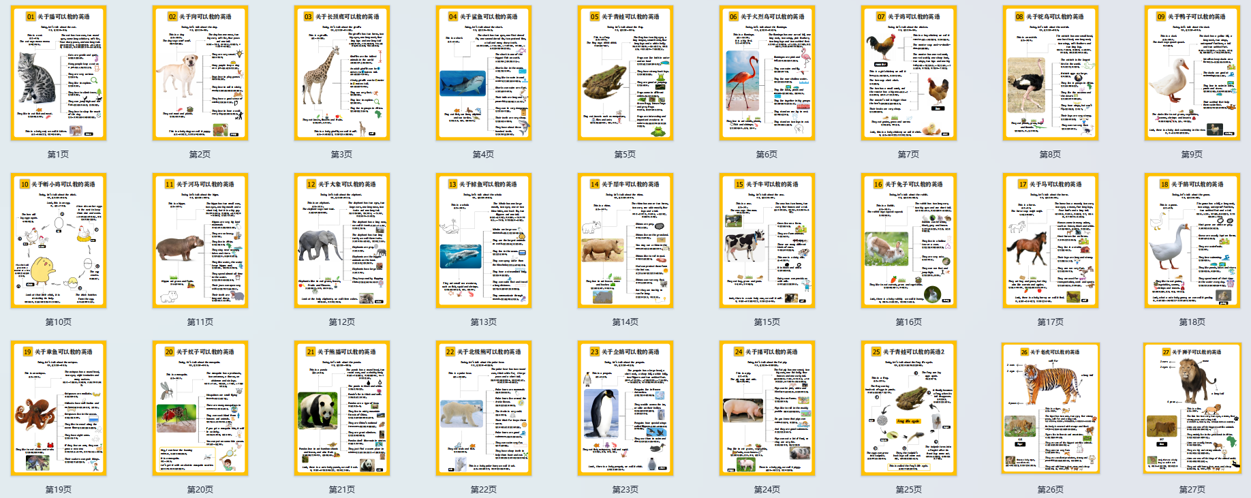Select the pig page thumbnail numbered 24
Screen dimensions: 1251x498
767,408
